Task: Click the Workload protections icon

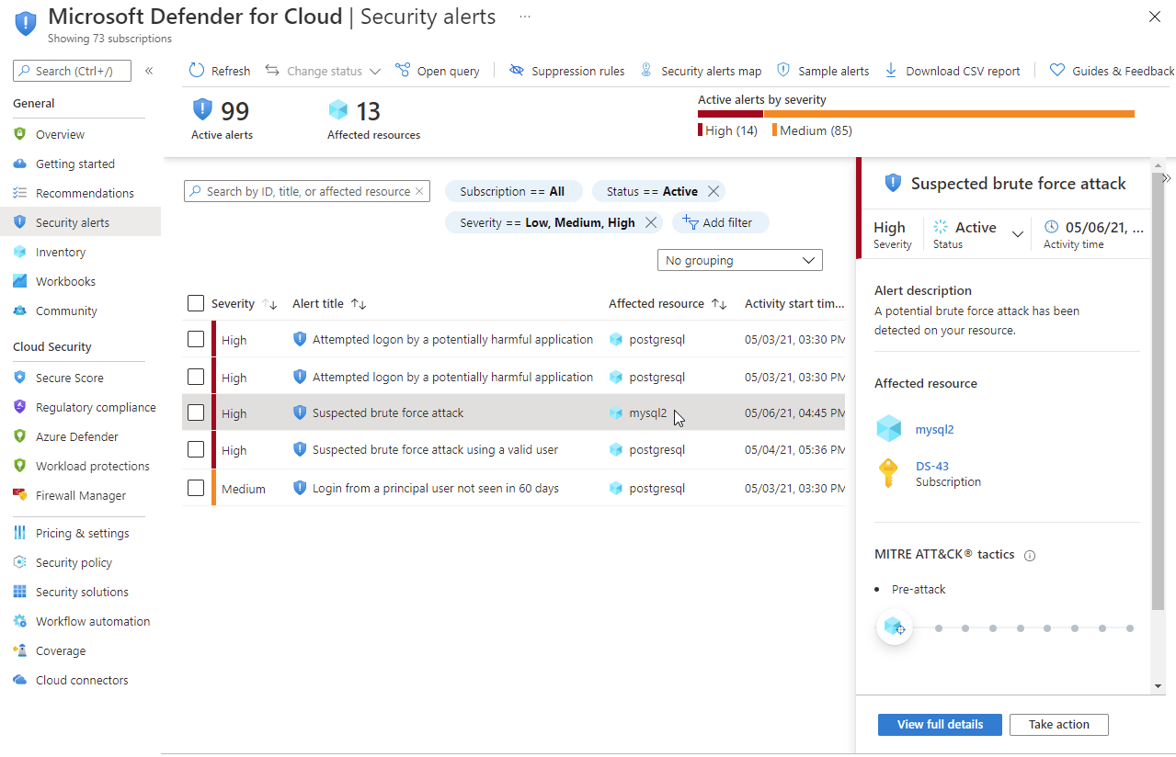Action: click(x=20, y=466)
